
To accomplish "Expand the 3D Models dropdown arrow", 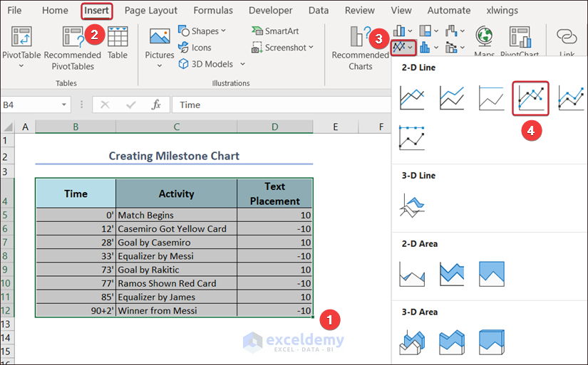I will click(x=242, y=64).
